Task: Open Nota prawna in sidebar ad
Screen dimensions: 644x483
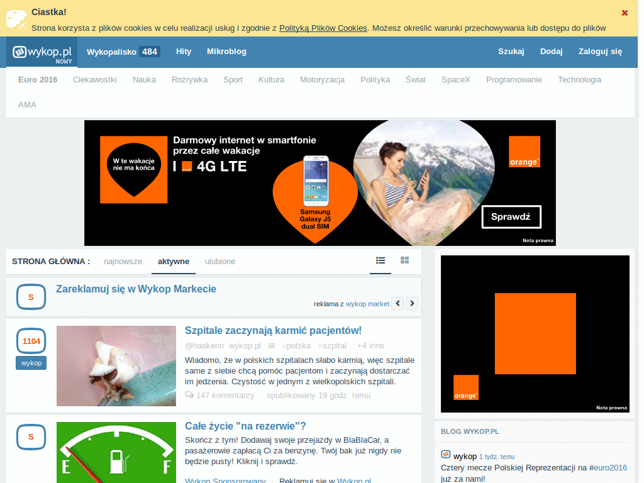Action: coord(611,408)
